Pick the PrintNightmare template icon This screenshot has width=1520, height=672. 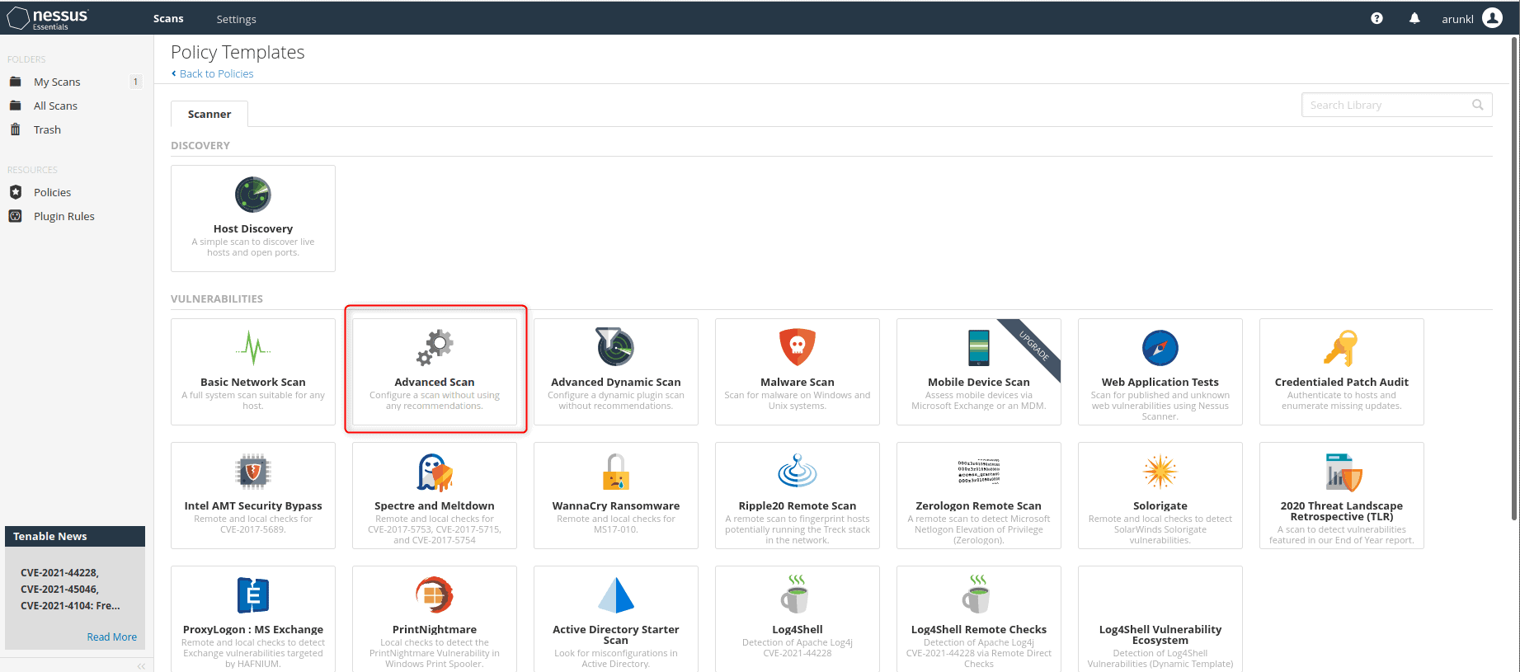point(435,595)
